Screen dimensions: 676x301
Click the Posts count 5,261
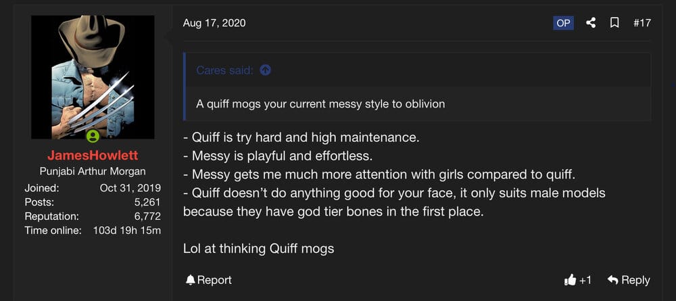tap(147, 202)
